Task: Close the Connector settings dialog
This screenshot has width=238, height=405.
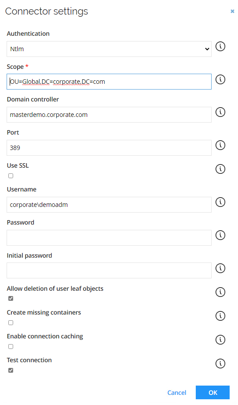Action: coord(232,11)
